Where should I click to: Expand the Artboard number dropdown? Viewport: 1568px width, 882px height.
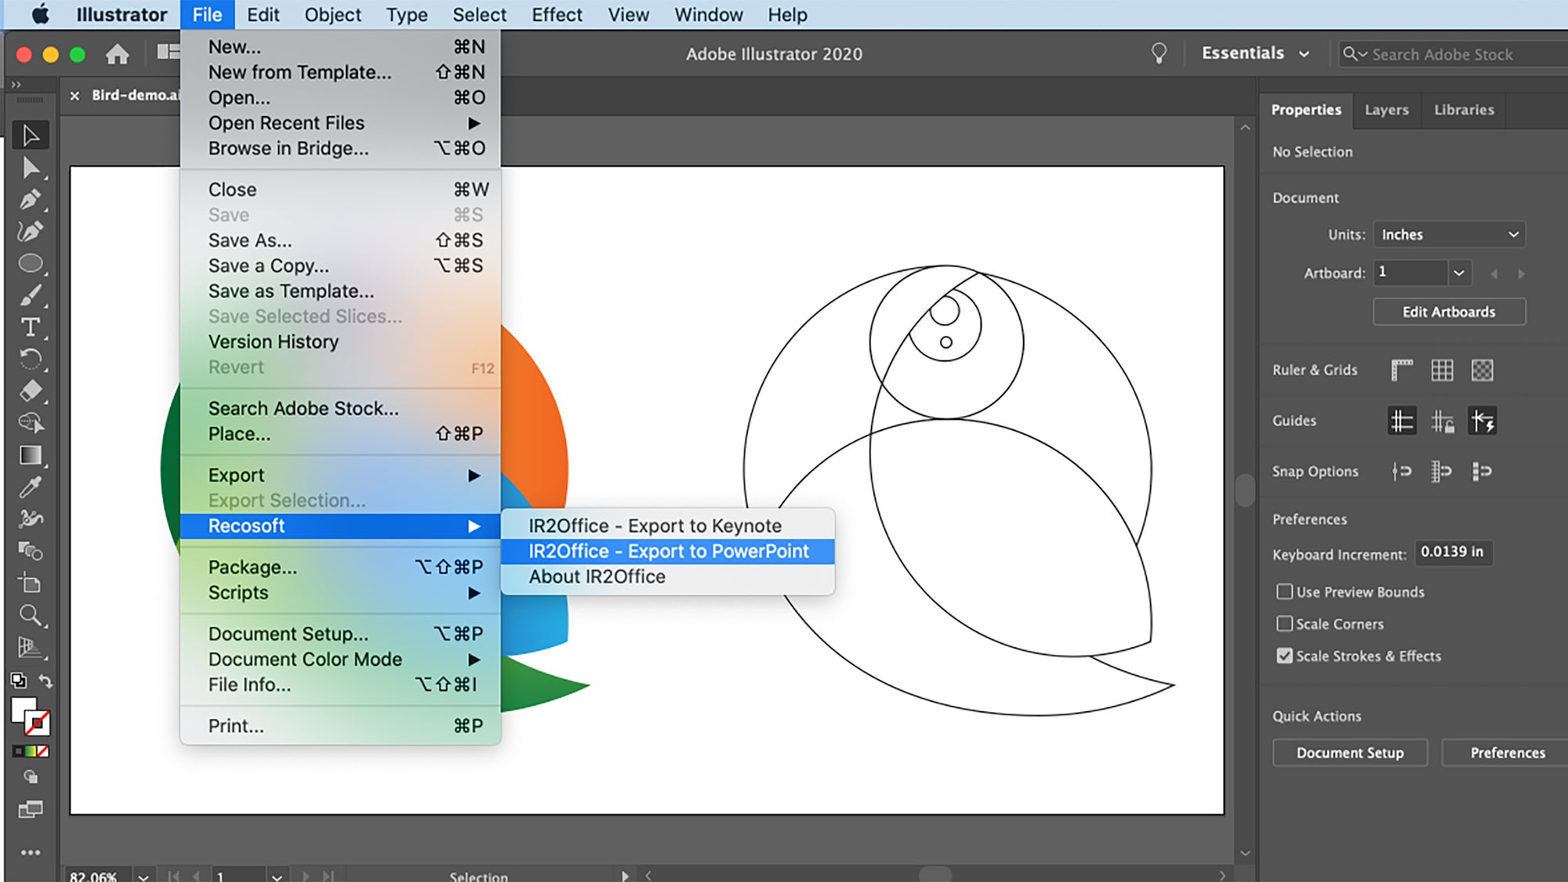1458,273
